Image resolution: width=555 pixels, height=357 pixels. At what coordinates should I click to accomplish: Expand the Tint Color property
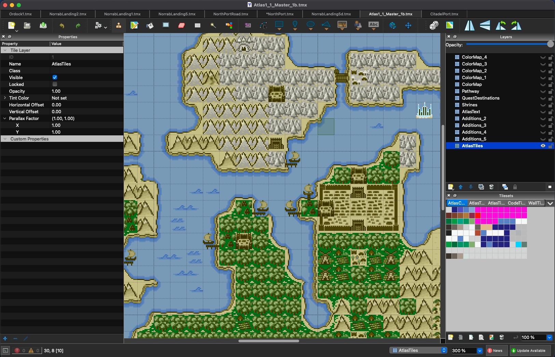5,98
